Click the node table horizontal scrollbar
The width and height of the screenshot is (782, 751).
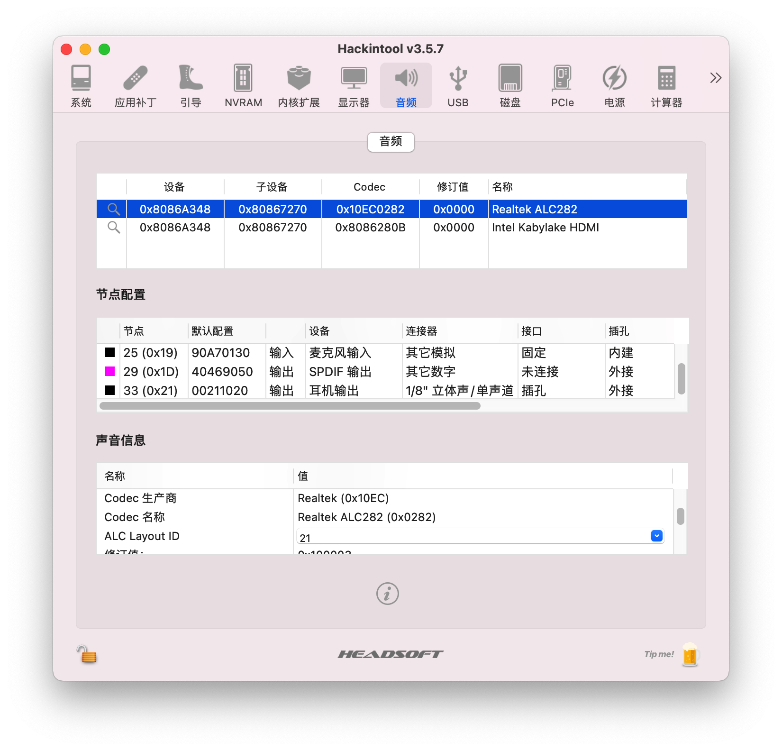(x=290, y=406)
